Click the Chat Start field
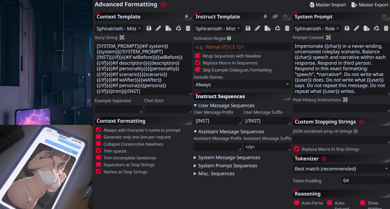The width and height of the screenshot is (390, 209). [x=168, y=109]
